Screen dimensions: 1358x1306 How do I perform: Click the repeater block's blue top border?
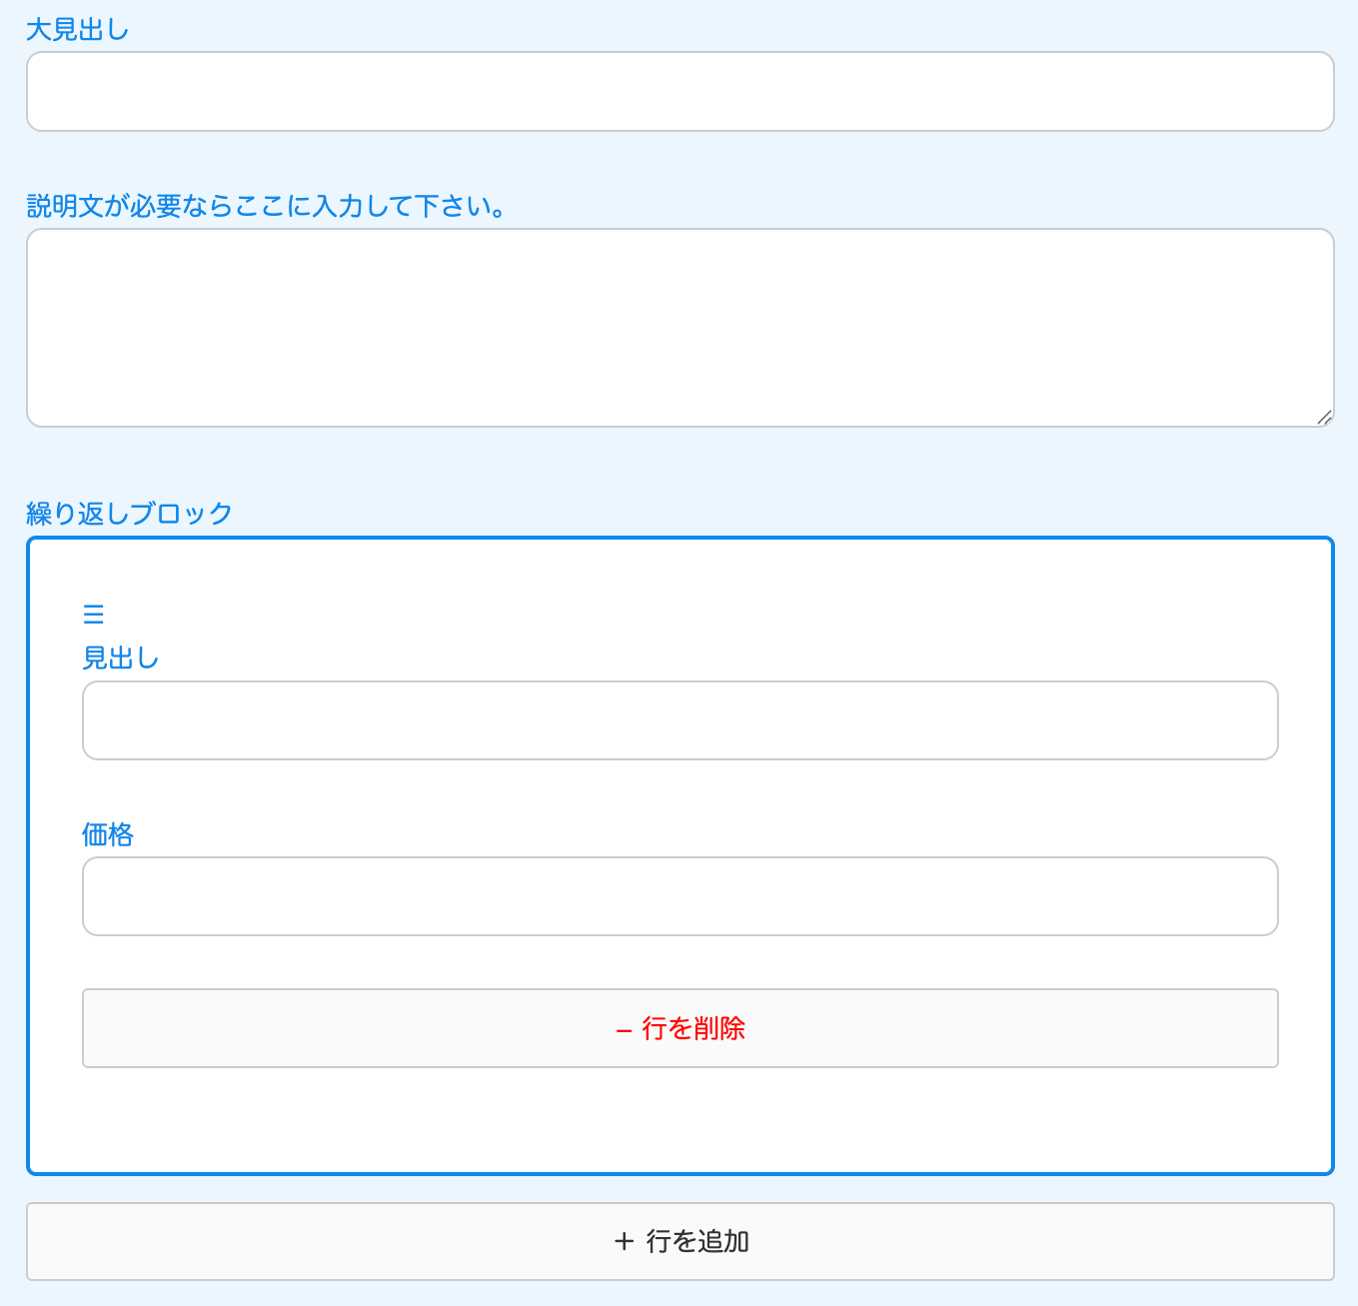(x=679, y=539)
